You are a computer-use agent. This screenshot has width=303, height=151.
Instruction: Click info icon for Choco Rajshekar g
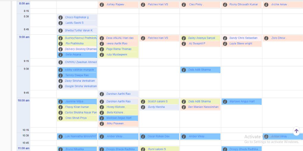point(60,17)
